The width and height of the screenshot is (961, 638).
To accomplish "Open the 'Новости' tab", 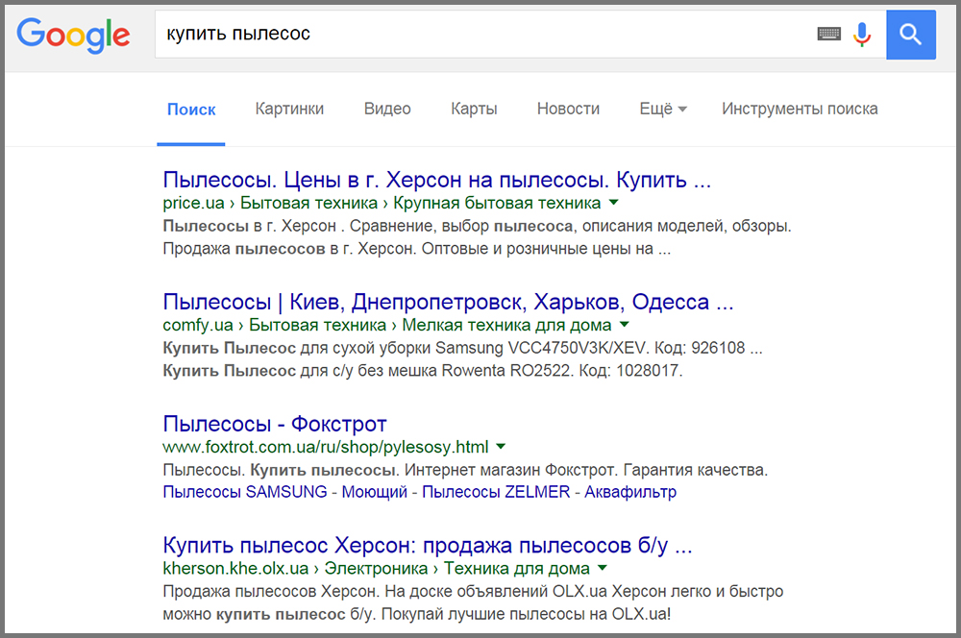I will click(x=568, y=109).
